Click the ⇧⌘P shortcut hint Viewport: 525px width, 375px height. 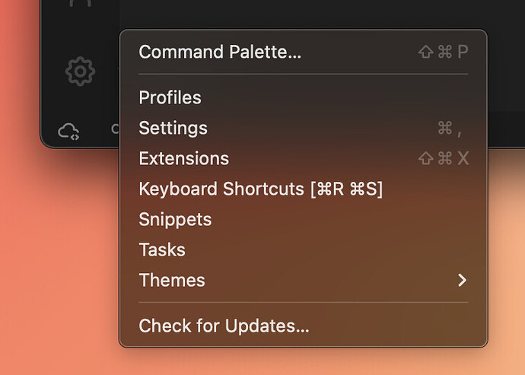click(x=444, y=52)
